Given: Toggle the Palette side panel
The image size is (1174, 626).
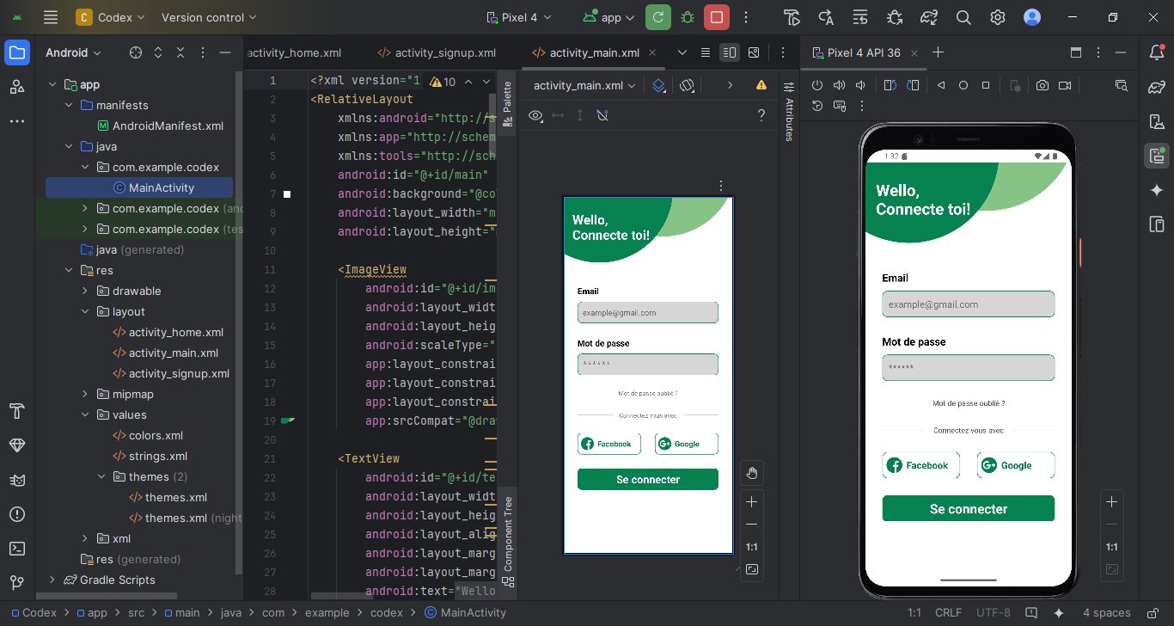Looking at the screenshot, I should click(x=508, y=104).
